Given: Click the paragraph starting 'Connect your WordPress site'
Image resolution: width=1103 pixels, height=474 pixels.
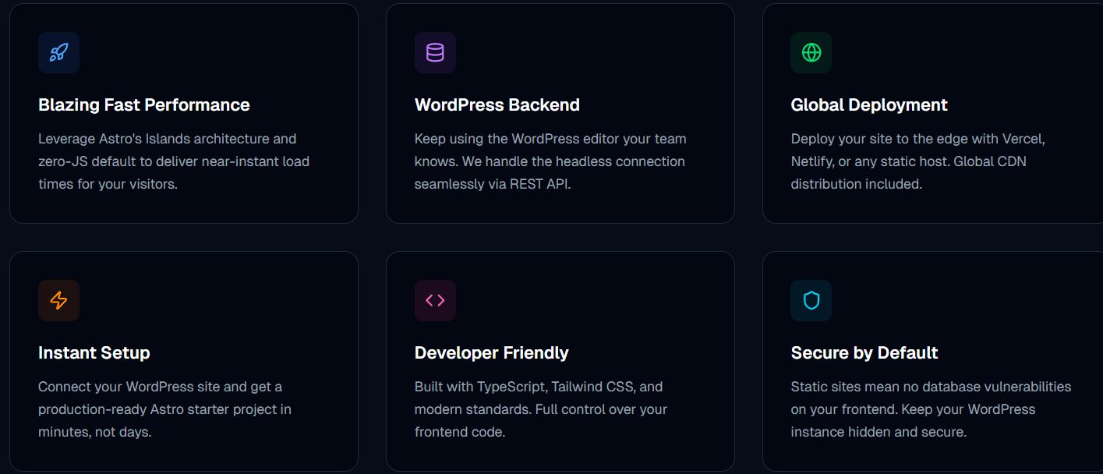Looking at the screenshot, I should click(164, 409).
